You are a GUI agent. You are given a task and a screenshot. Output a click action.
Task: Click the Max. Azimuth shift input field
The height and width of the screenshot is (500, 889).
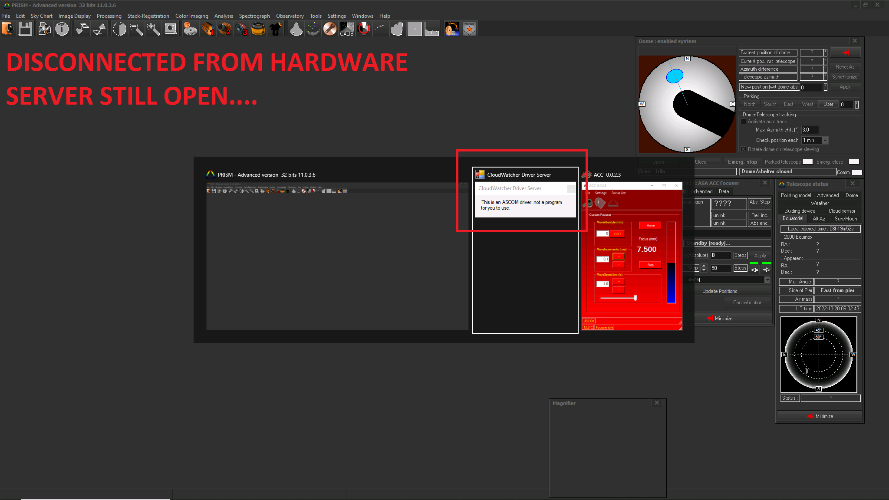coord(809,130)
